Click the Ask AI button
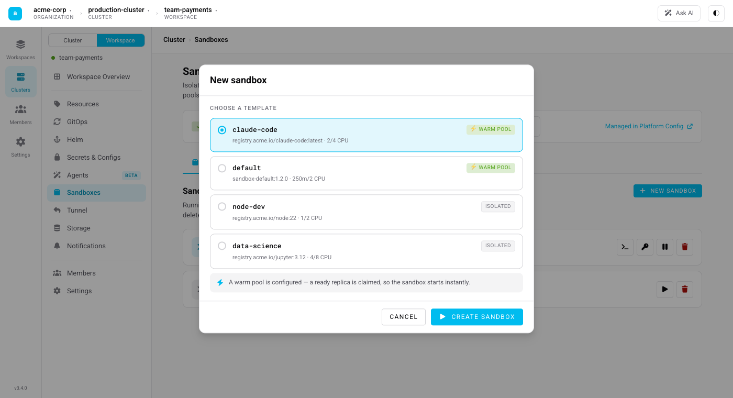733x398 pixels. (x=679, y=13)
